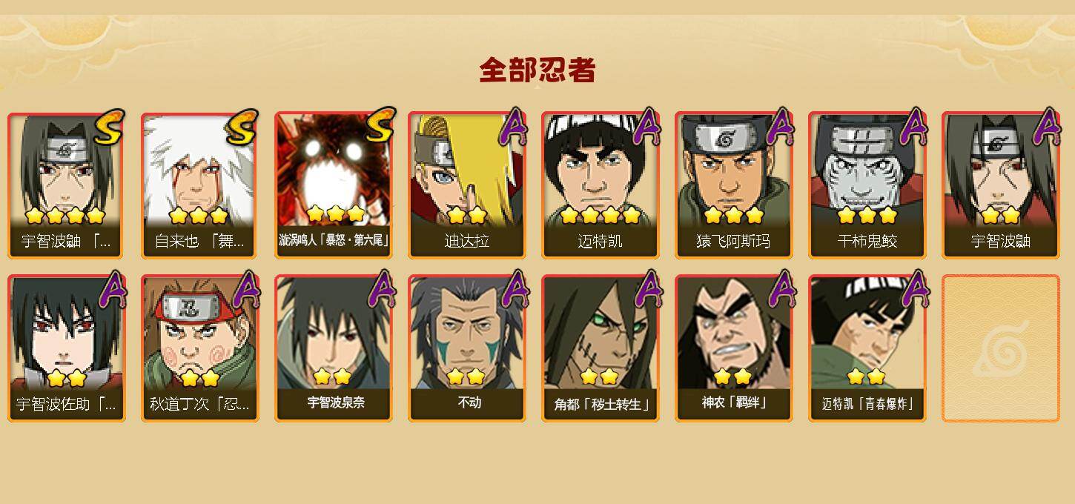Choose the 秋道丁次 ninja card
Viewport: 1075px width, 504px height.
199,348
